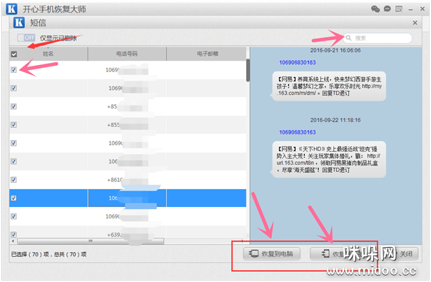Viewport: 431px width, 282px height.
Task: Uncheck the +8610 row checkbox
Action: pyautogui.click(x=14, y=180)
